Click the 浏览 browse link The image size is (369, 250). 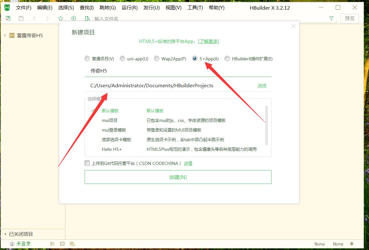[x=262, y=86]
